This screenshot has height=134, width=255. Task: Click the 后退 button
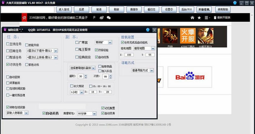click(81, 9)
